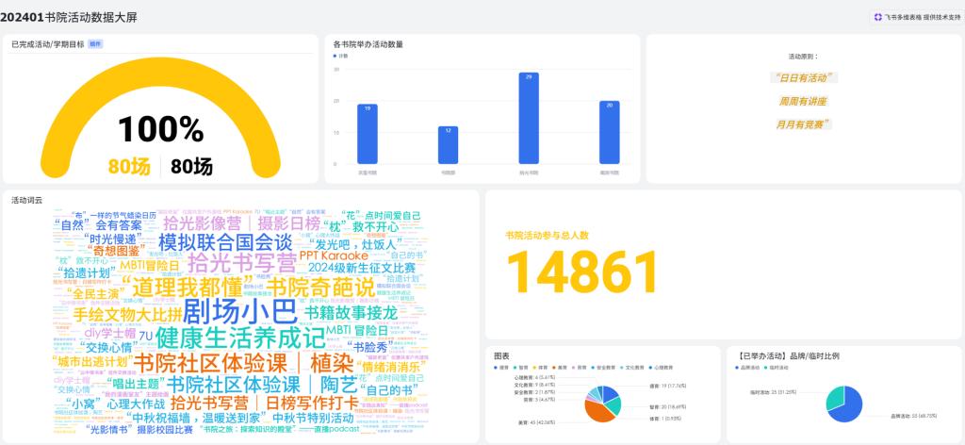
Task: Click 健康生活养成记 in the word cloud
Action: (x=239, y=337)
